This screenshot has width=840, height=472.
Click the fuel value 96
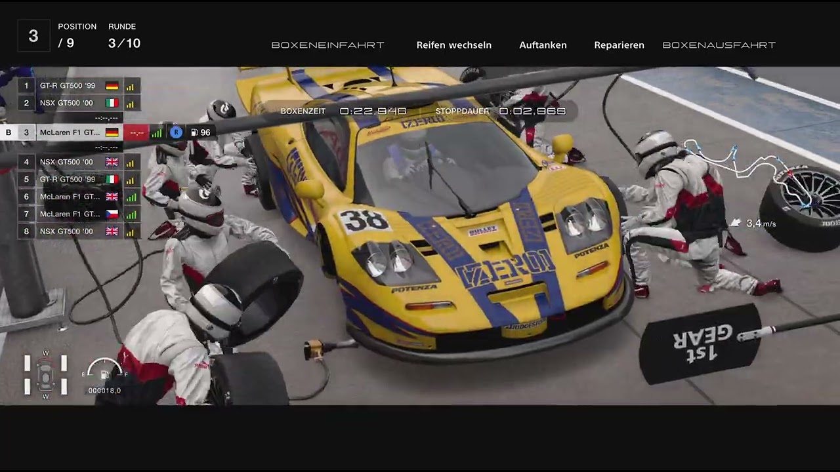click(205, 132)
